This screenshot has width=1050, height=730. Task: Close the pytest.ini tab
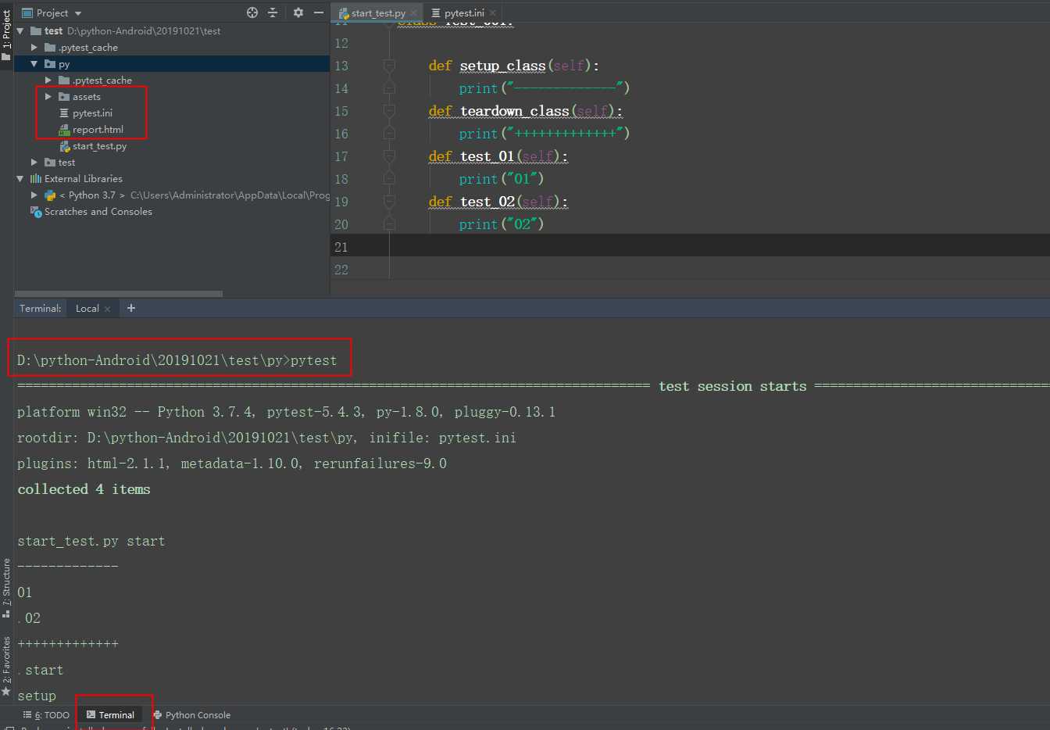(493, 13)
